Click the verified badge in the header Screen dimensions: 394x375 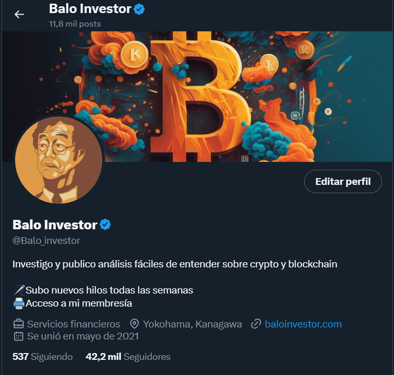(139, 9)
